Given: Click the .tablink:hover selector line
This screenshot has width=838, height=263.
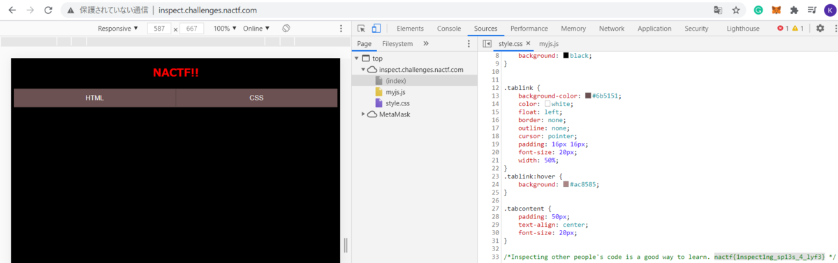Looking at the screenshot, I should tap(532, 176).
